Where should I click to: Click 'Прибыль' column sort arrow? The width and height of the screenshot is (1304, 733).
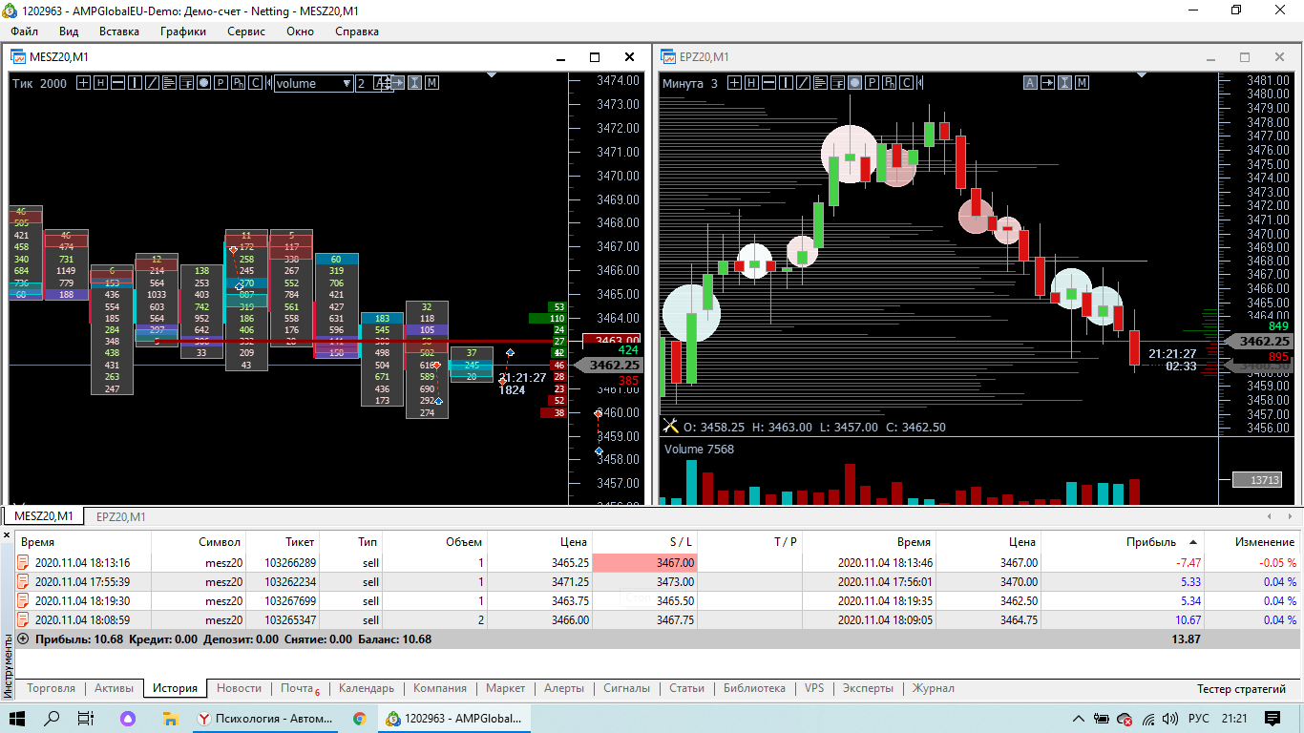[x=1192, y=541]
